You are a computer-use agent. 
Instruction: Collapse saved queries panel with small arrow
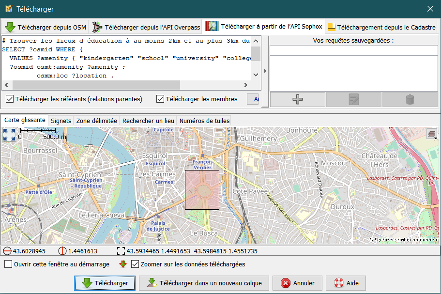click(265, 71)
